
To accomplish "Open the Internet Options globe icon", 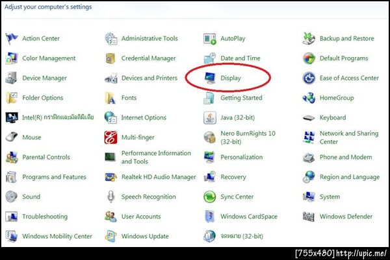I will click(x=110, y=117).
